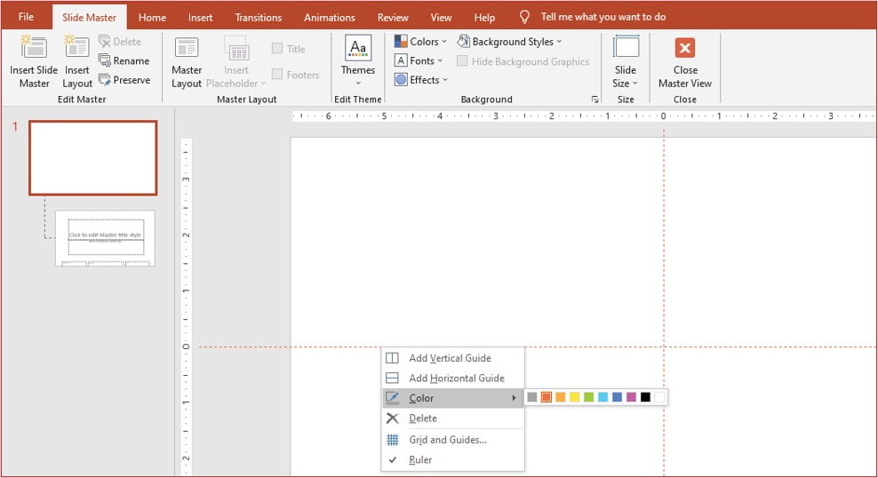Switch to the Review tab
Viewport: 878px width, 478px height.
pos(393,18)
